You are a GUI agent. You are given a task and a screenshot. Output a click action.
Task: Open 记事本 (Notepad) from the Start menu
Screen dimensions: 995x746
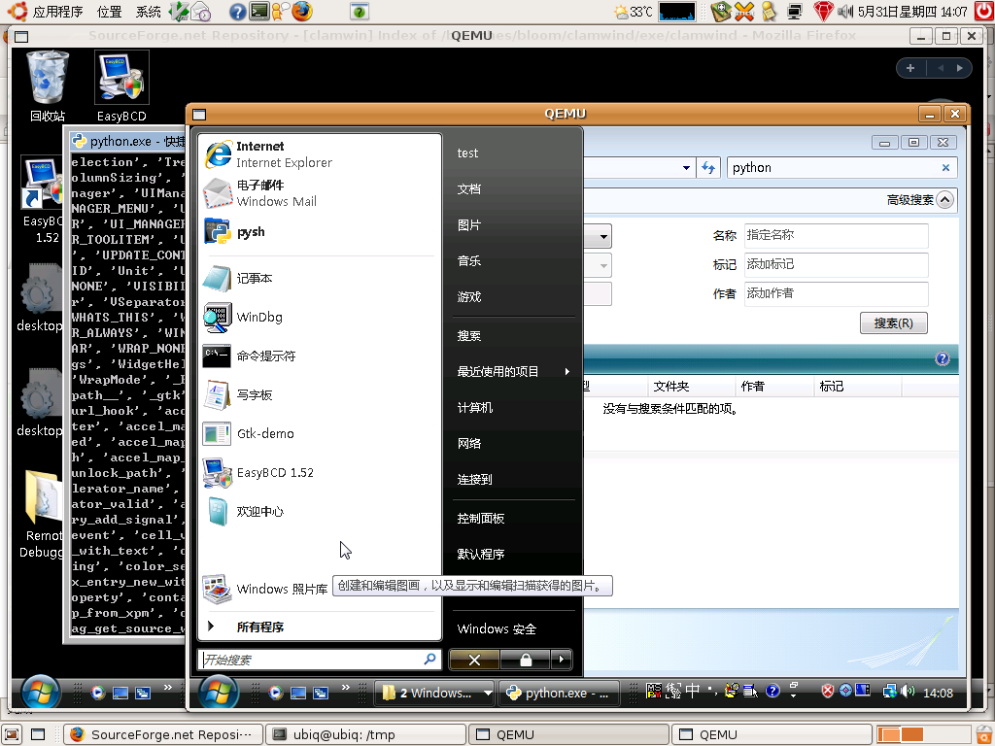(x=319, y=278)
